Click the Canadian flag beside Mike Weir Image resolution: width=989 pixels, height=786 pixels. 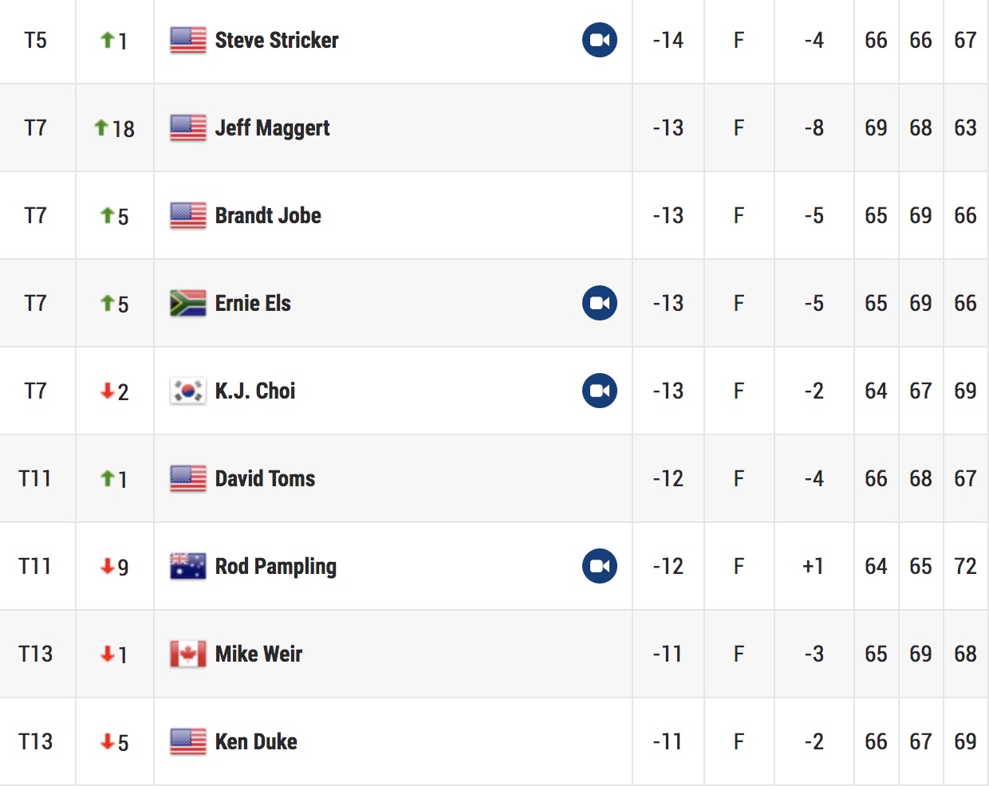[x=188, y=654]
